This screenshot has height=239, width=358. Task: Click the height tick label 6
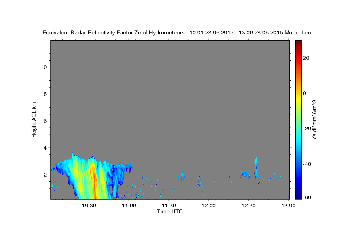coord(45,121)
